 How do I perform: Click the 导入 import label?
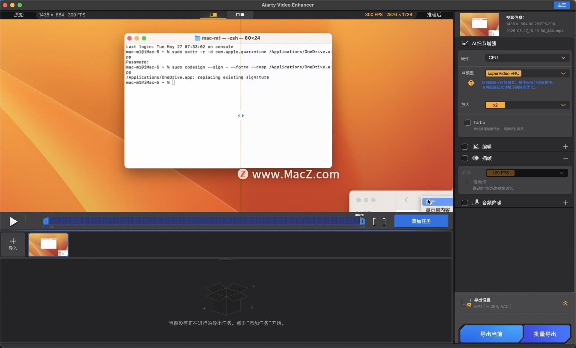(13, 248)
